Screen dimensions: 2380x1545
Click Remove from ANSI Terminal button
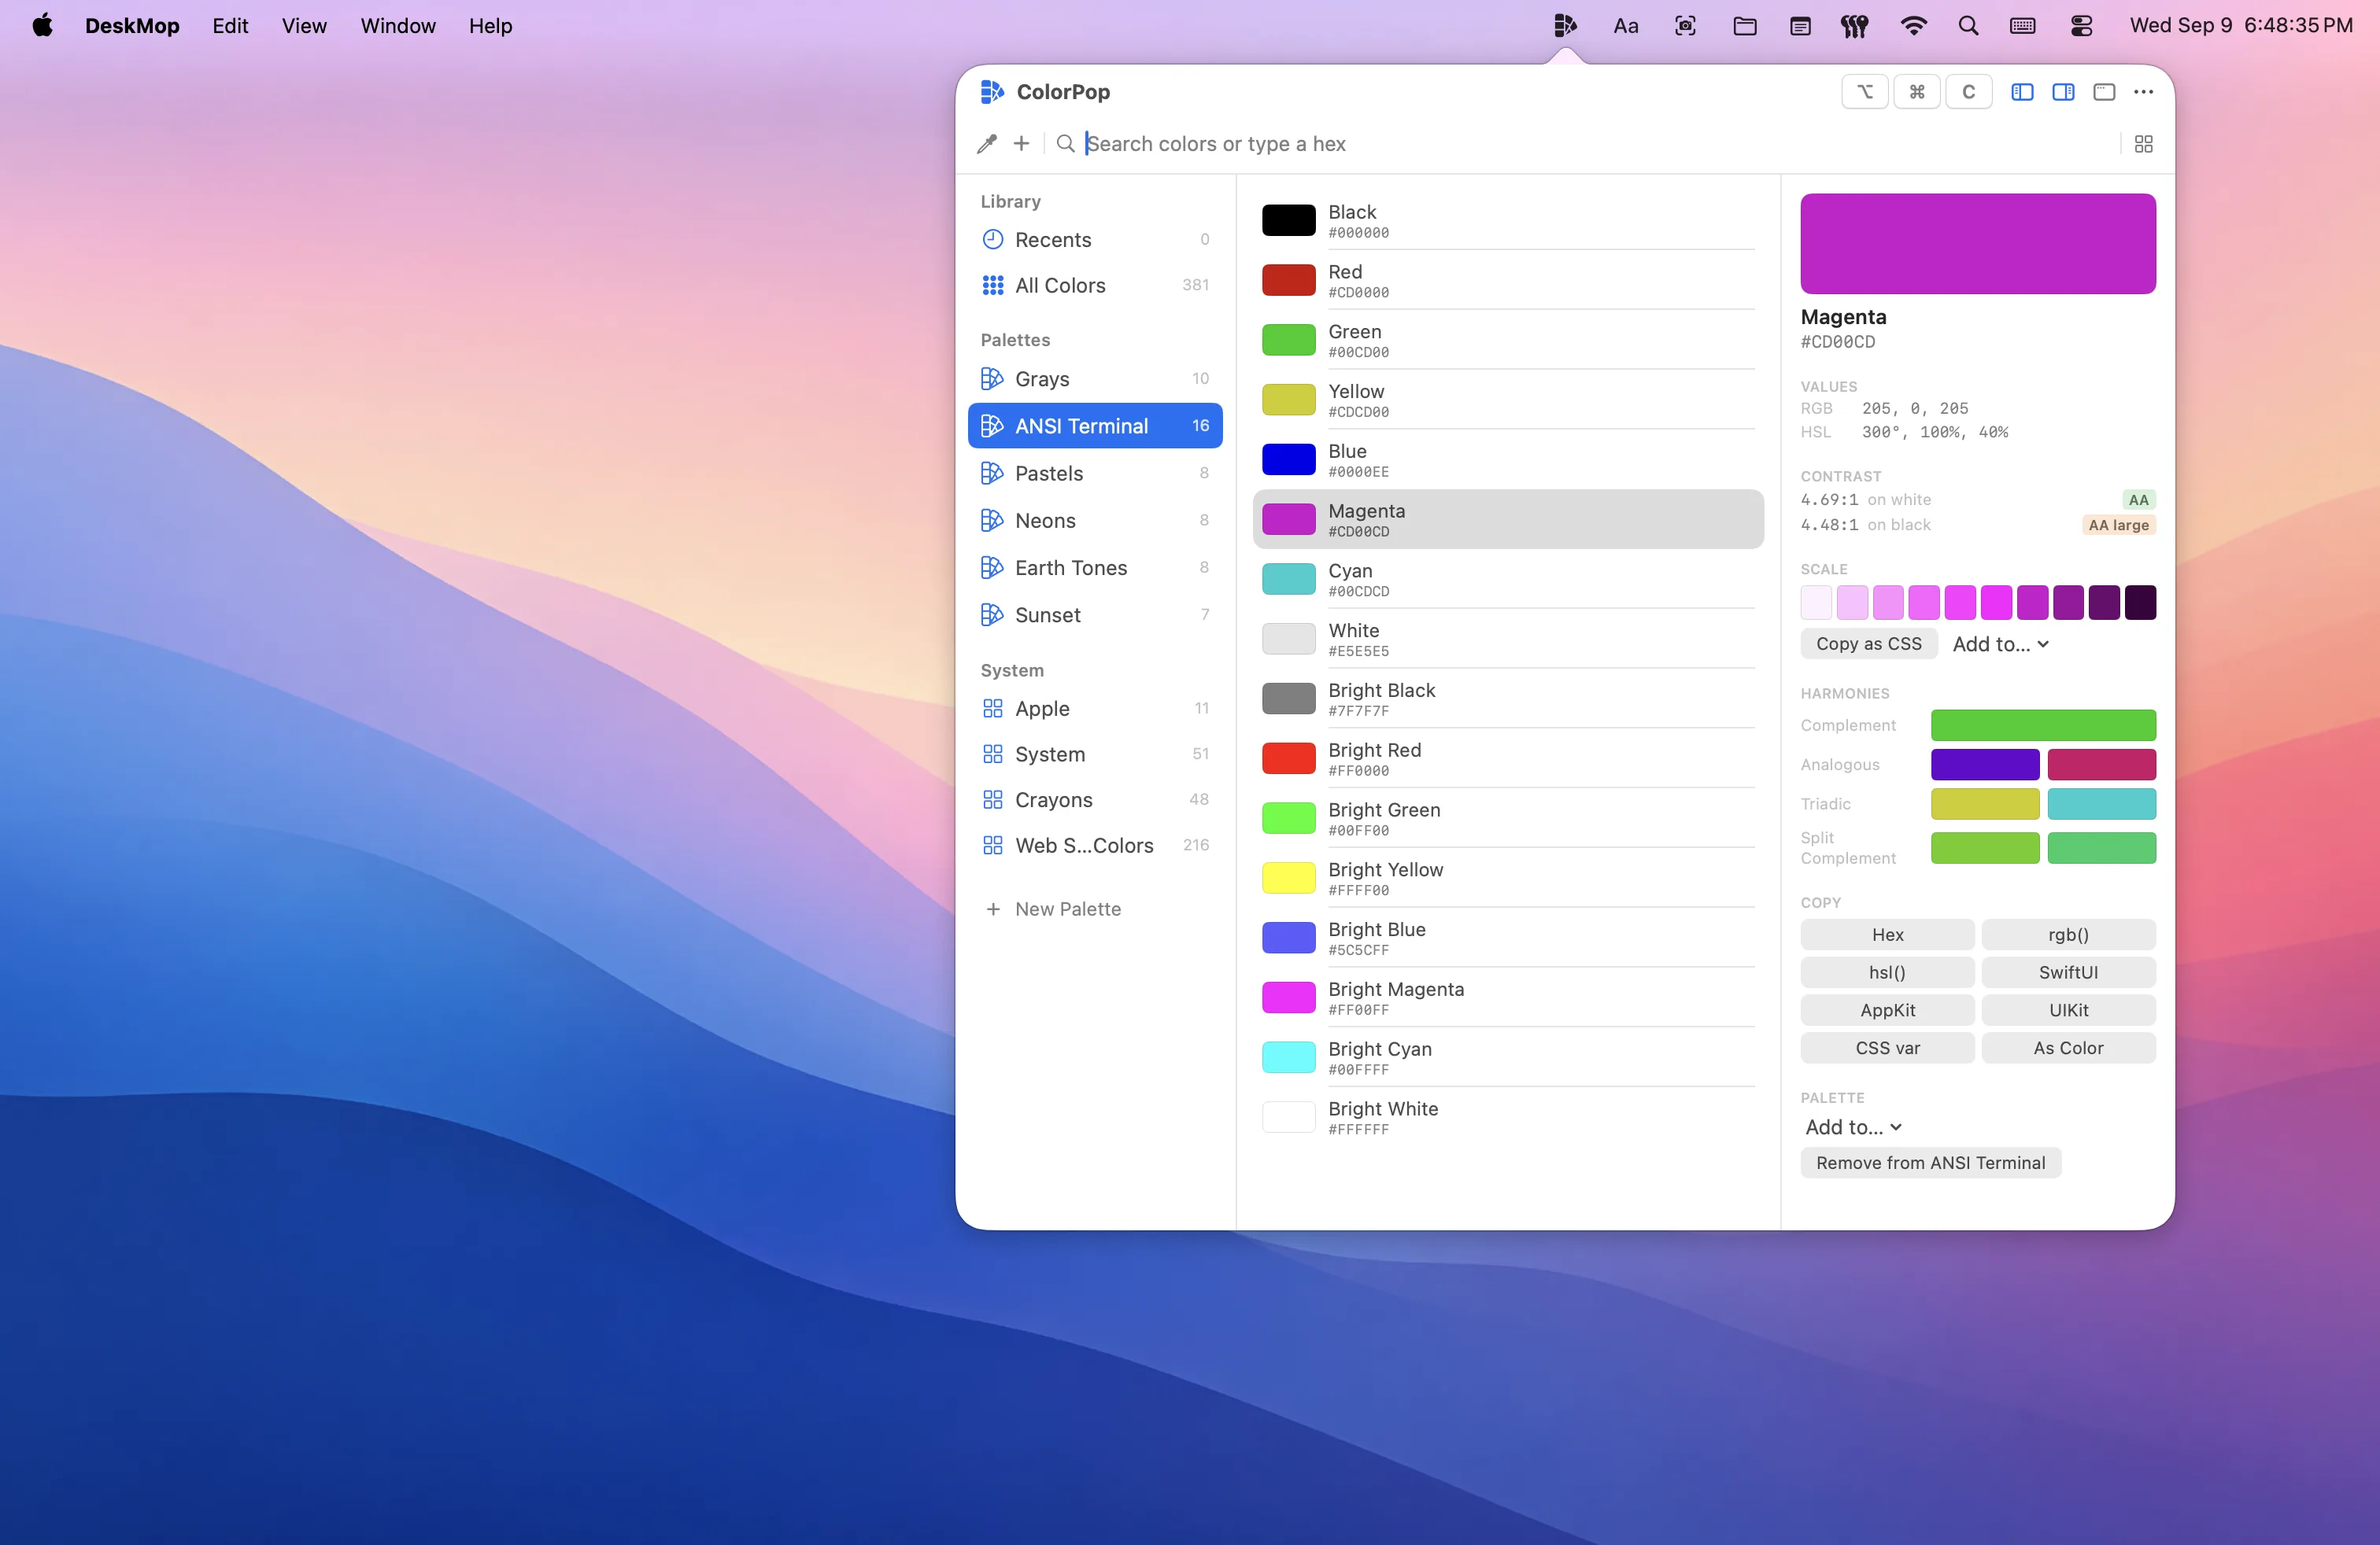[1930, 1163]
